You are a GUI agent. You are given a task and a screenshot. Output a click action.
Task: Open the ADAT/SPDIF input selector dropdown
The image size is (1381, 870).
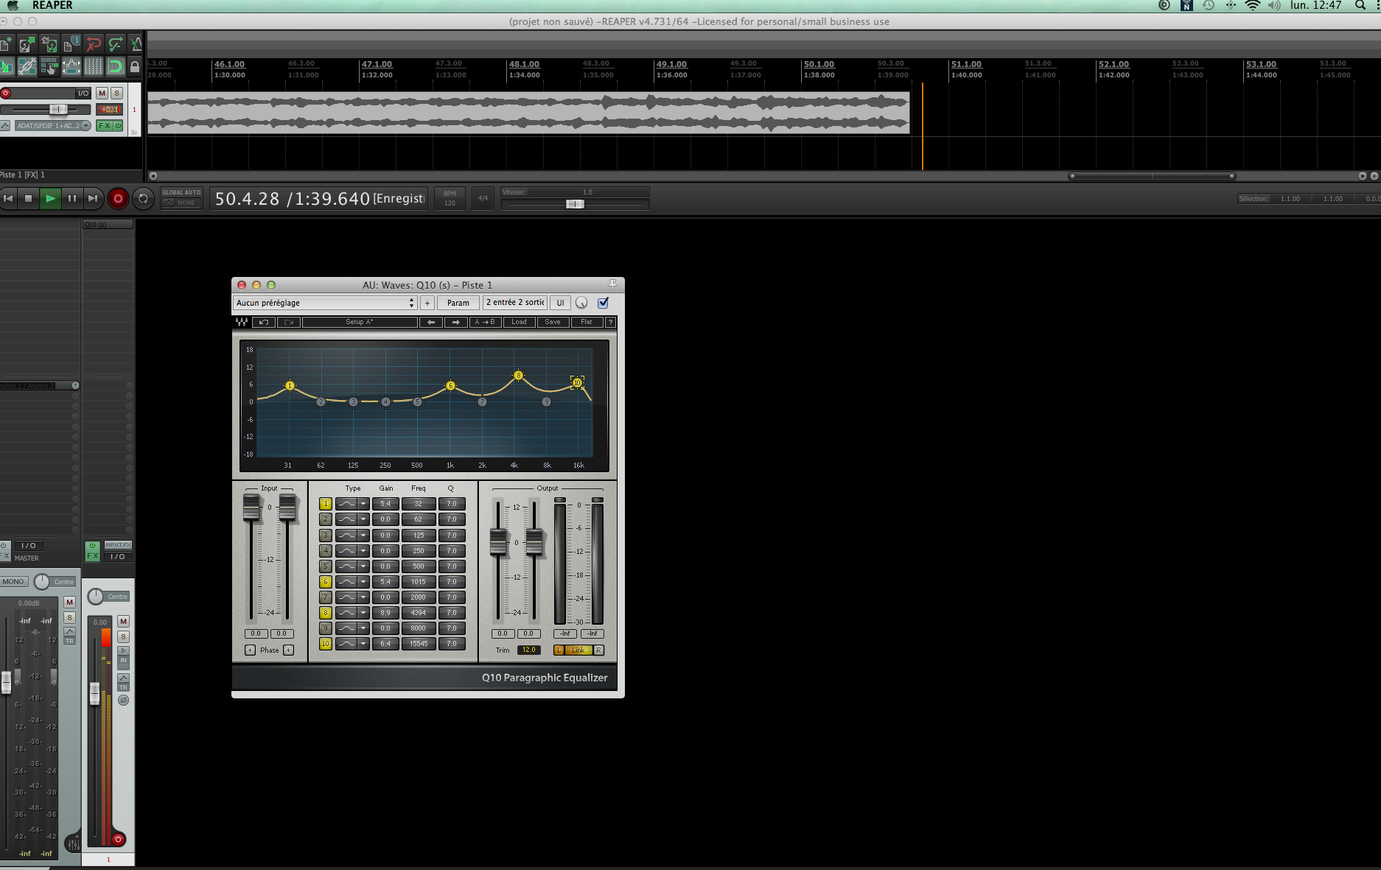(52, 126)
